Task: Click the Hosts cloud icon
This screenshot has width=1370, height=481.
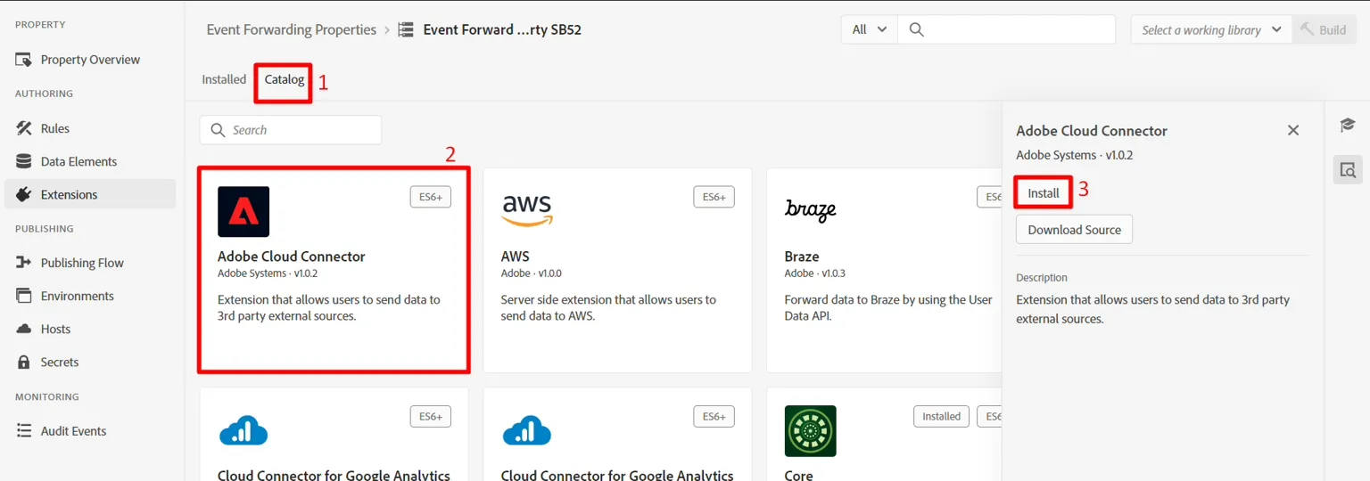Action: click(24, 329)
